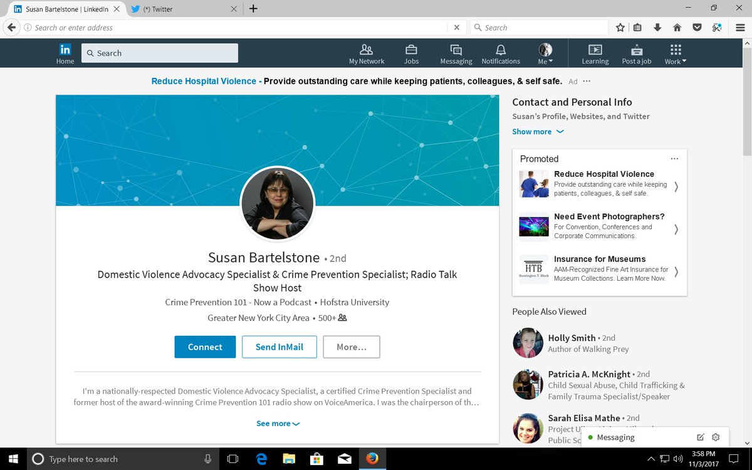Image resolution: width=752 pixels, height=470 pixels.
Task: Open Promoted panel options ellipsis
Action: point(674,159)
